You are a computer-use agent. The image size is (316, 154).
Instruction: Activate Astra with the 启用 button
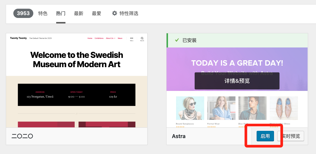[265, 136]
